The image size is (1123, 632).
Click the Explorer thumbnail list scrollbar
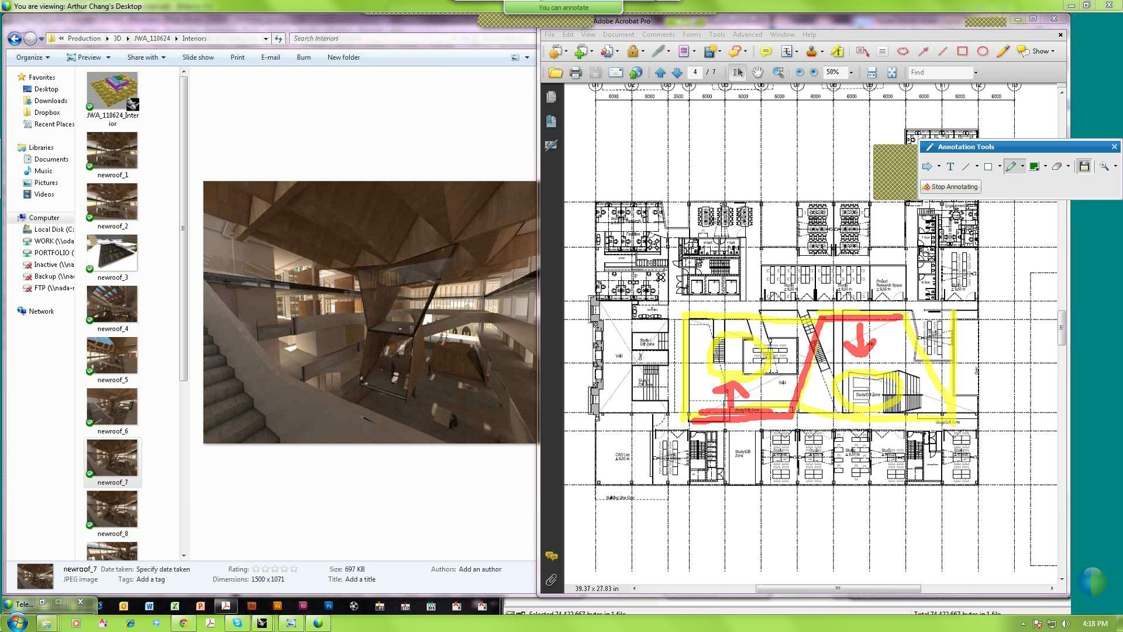(x=184, y=228)
